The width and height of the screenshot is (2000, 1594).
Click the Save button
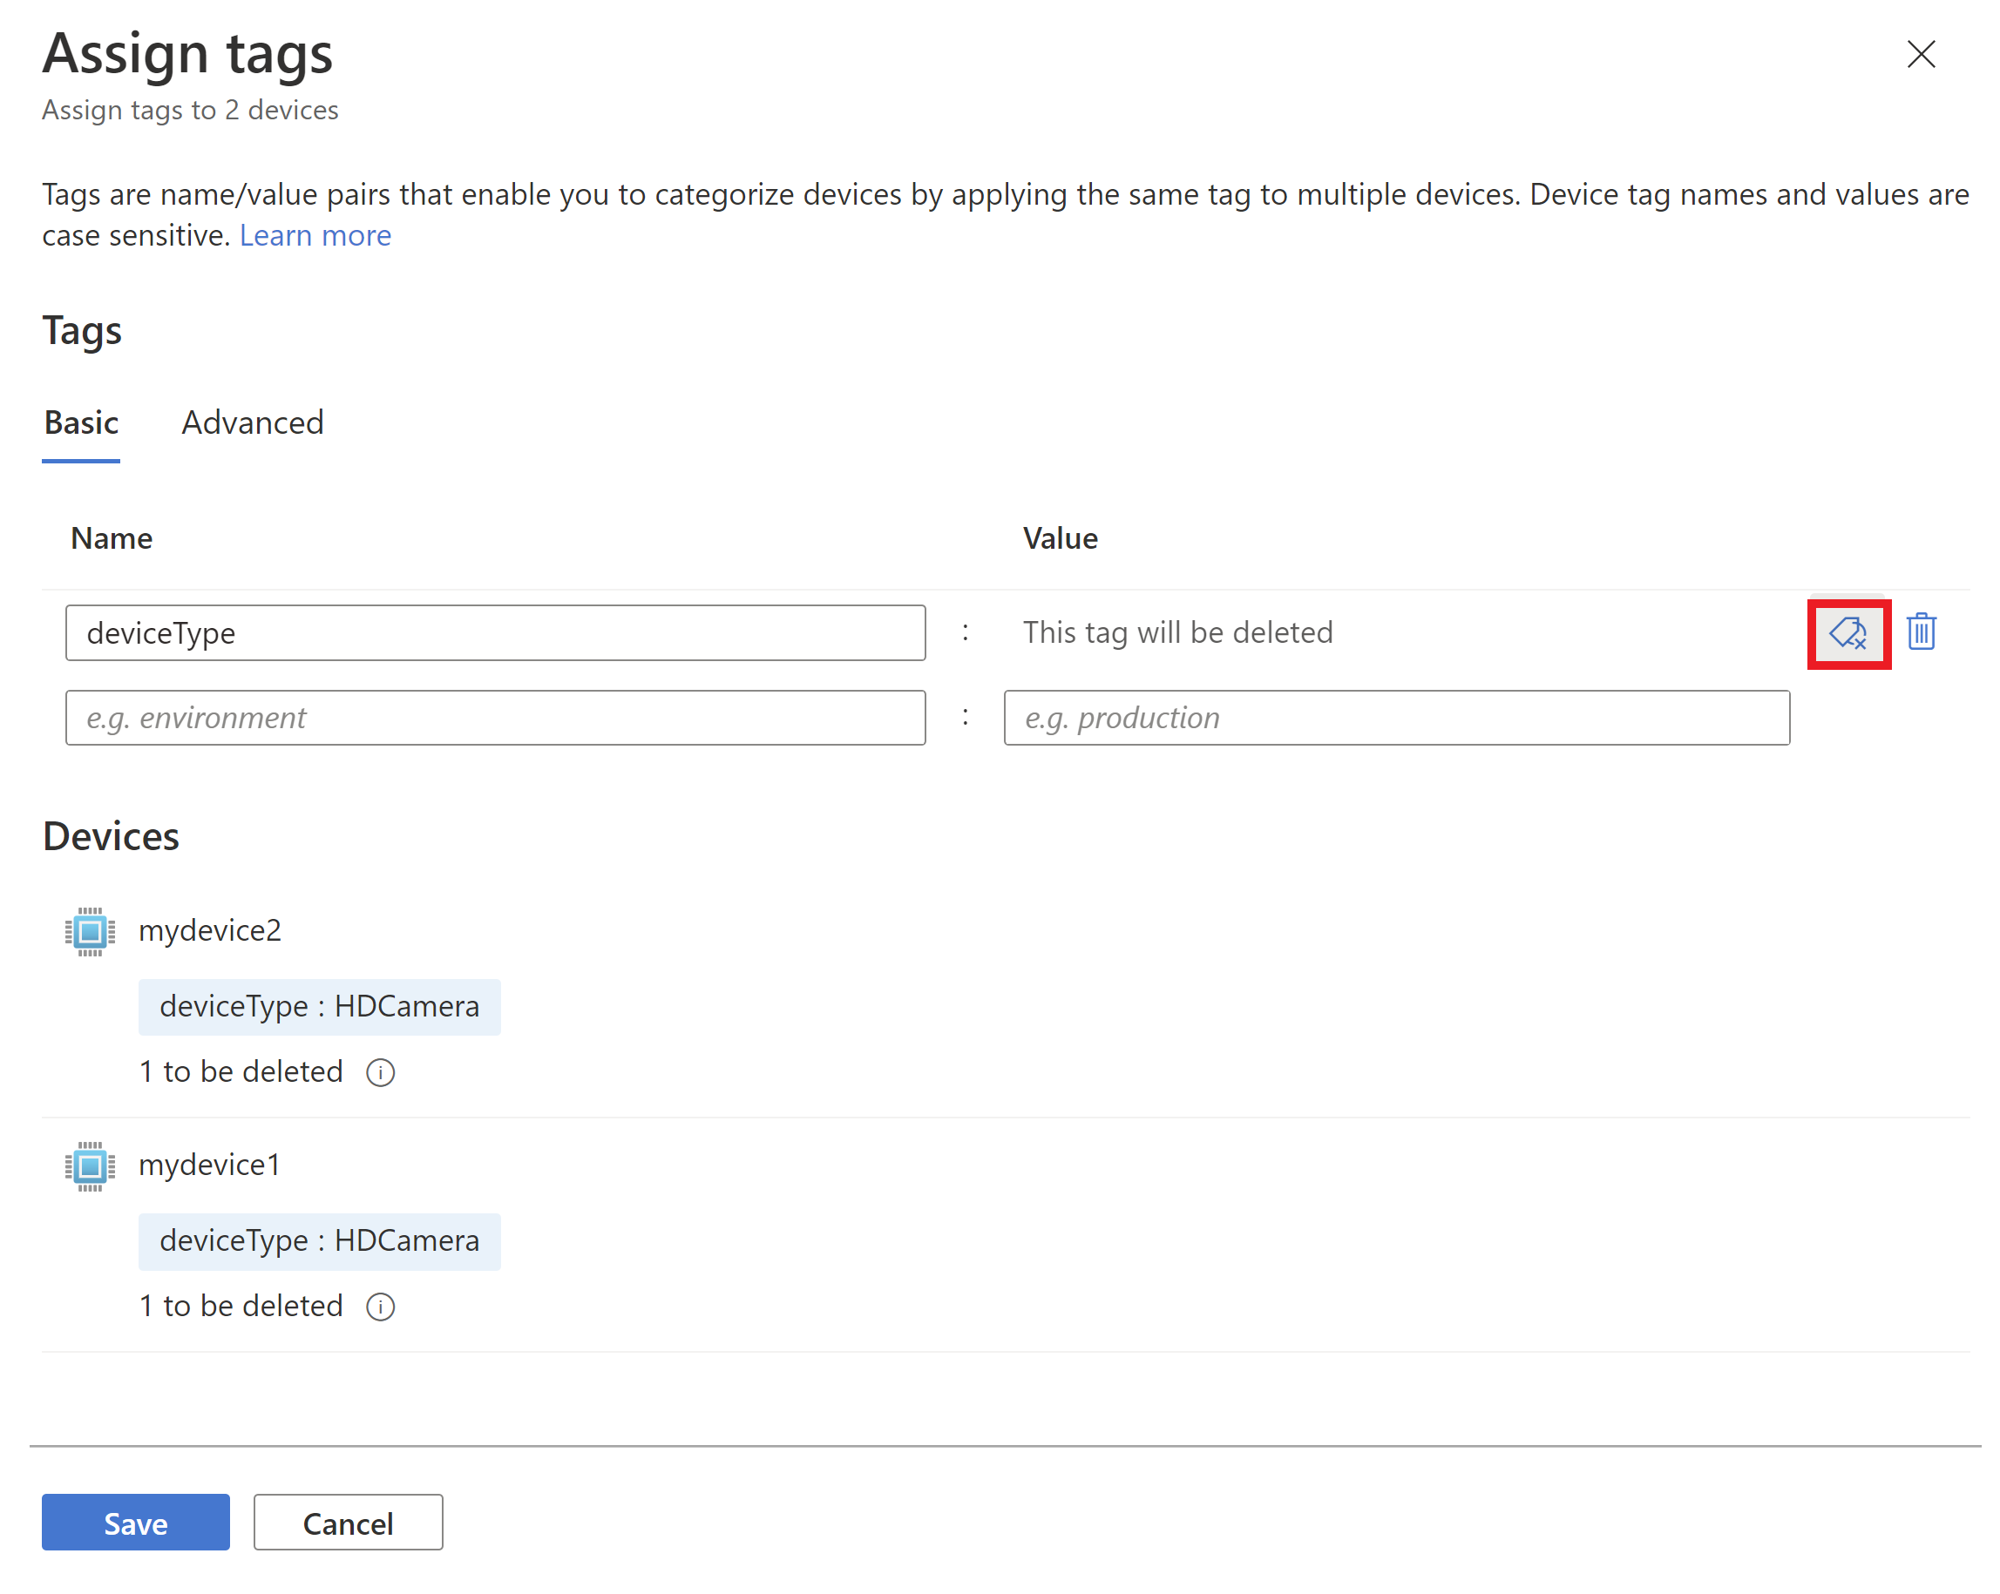(135, 1523)
